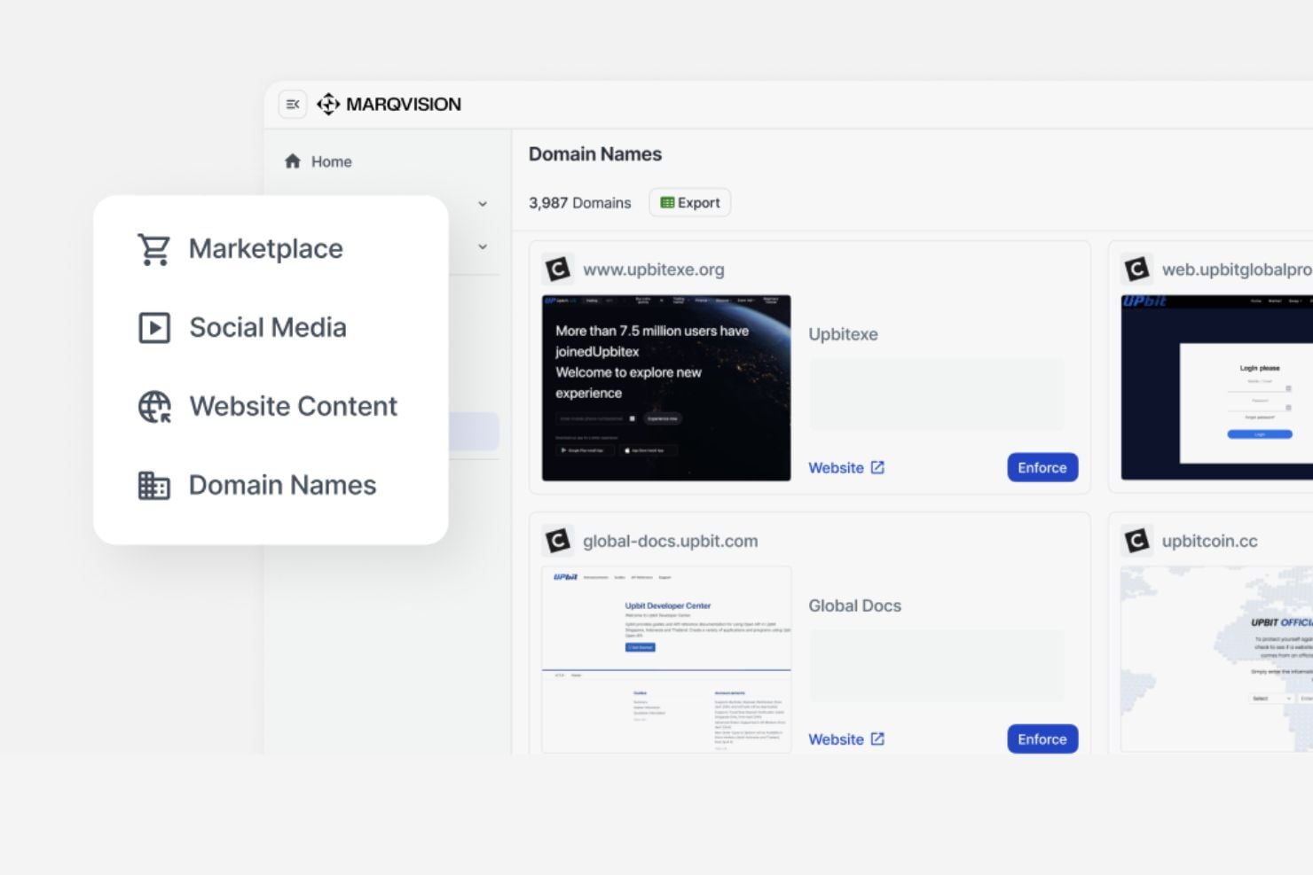Open the Website link for global-docs.upbit.com

(837, 738)
